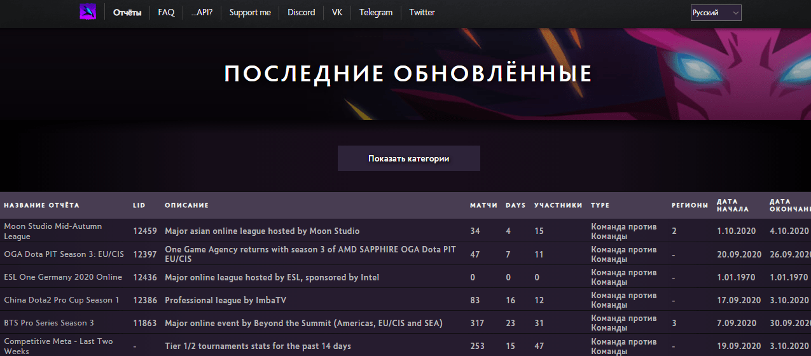Image resolution: width=811 pixels, height=356 pixels.
Task: Click description 'Major asian online league hosted by Moon Studio'
Action: tap(262, 231)
